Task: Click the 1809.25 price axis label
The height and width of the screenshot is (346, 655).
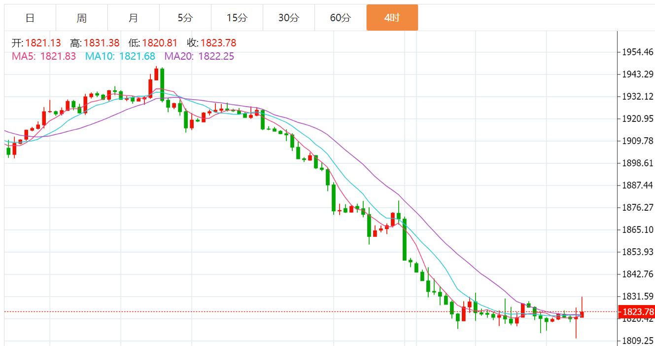Action: pos(637,341)
